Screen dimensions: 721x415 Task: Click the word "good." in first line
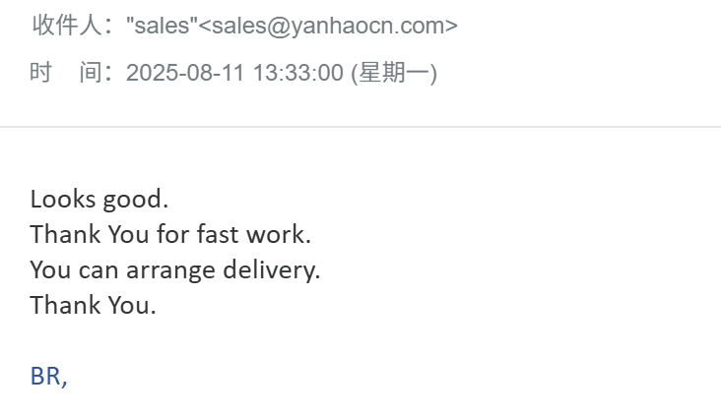(136, 201)
